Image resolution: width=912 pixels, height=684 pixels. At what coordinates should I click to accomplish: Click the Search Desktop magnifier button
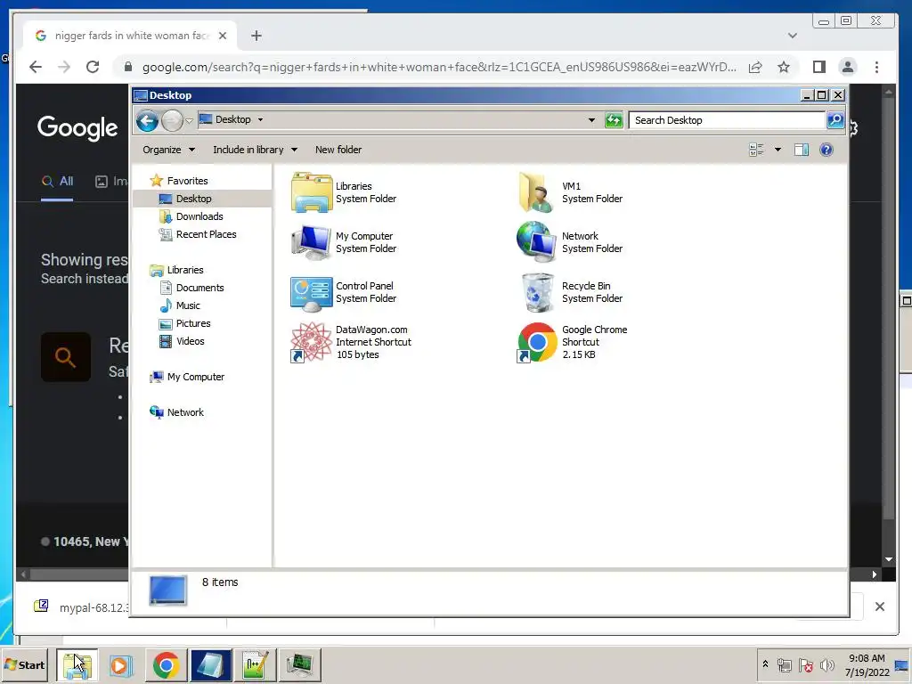(835, 120)
